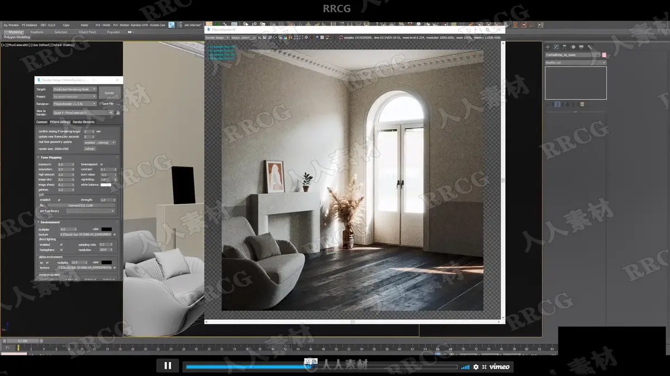This screenshot has height=376, width=670.
Task: Click the refresh button next to render size
Action: click(x=89, y=149)
